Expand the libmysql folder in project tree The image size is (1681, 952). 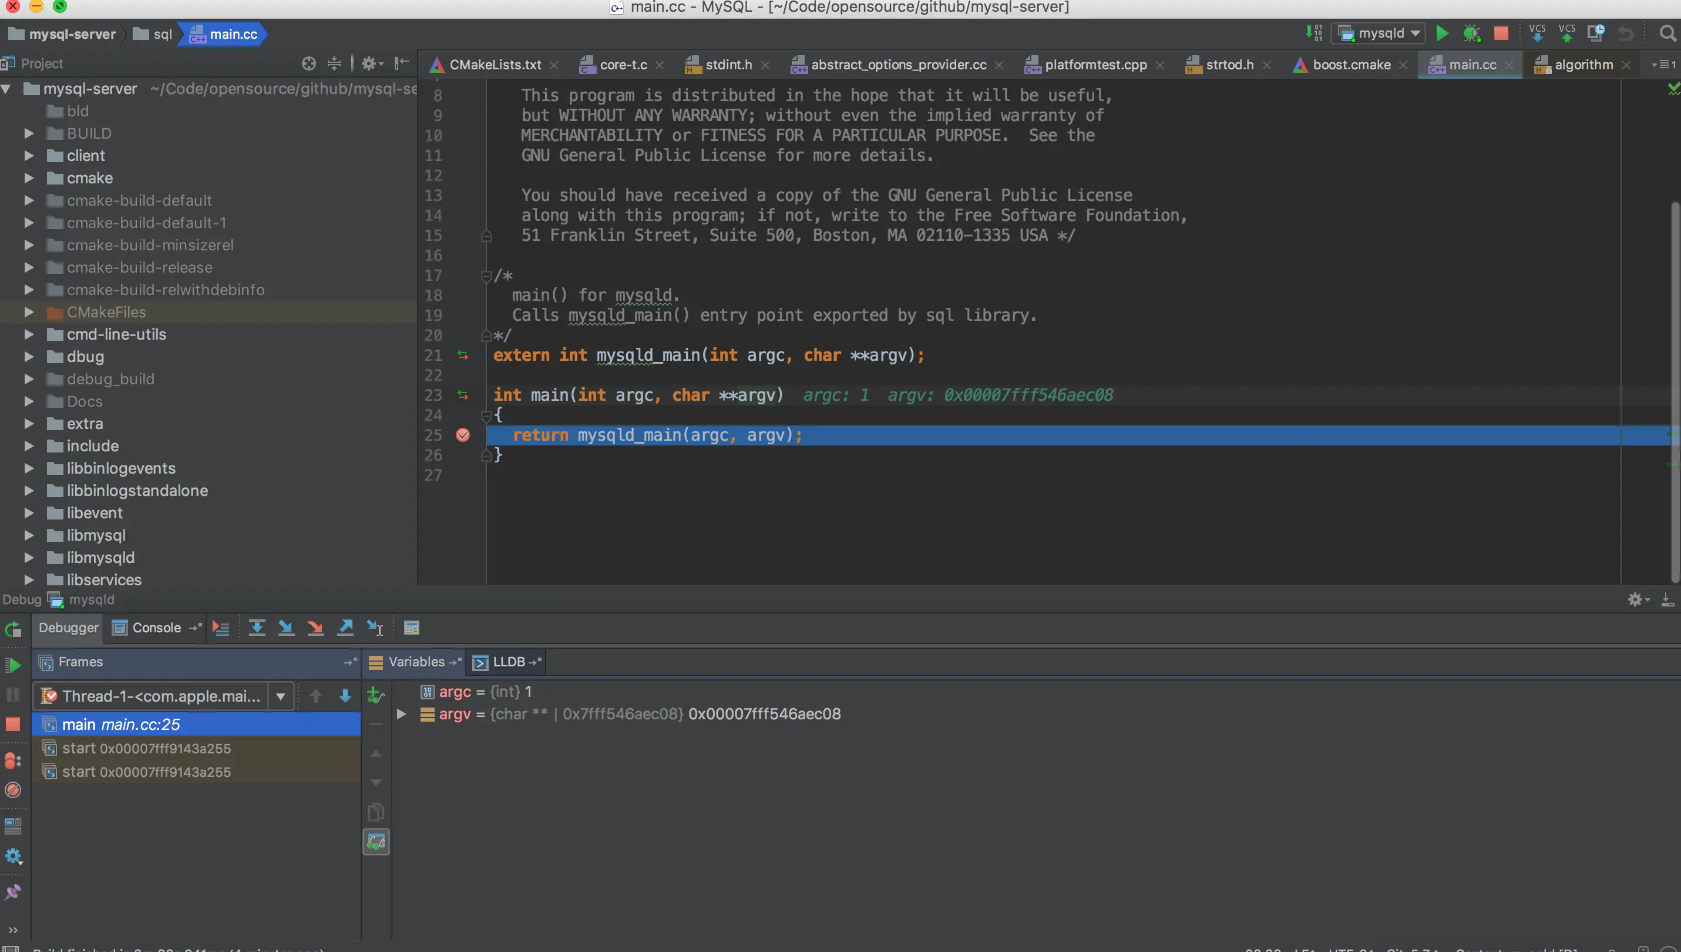coord(29,535)
